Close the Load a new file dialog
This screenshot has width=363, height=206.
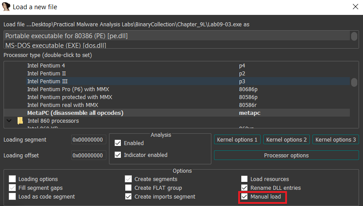pos(355,7)
